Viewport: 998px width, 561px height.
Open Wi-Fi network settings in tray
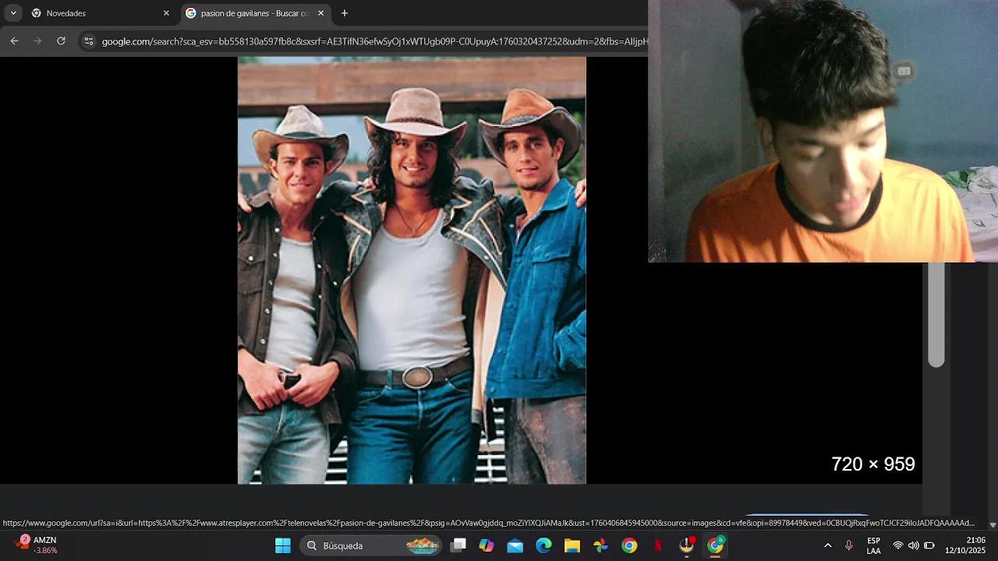[x=898, y=545]
